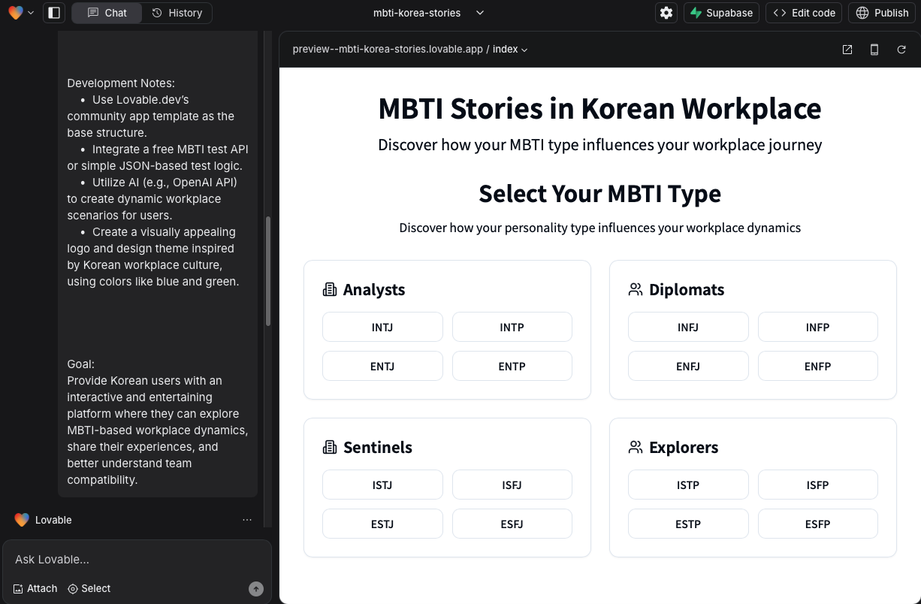Publish the project
The image size is (921, 604).
click(x=882, y=13)
